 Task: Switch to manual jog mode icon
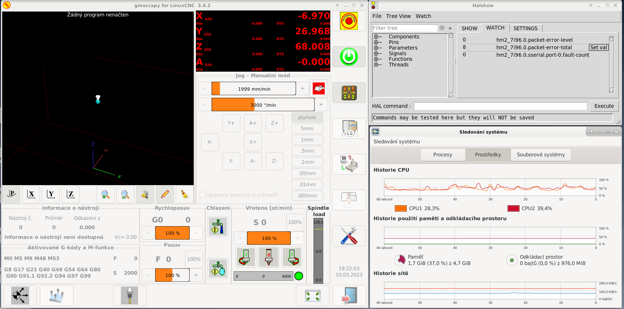point(349,93)
